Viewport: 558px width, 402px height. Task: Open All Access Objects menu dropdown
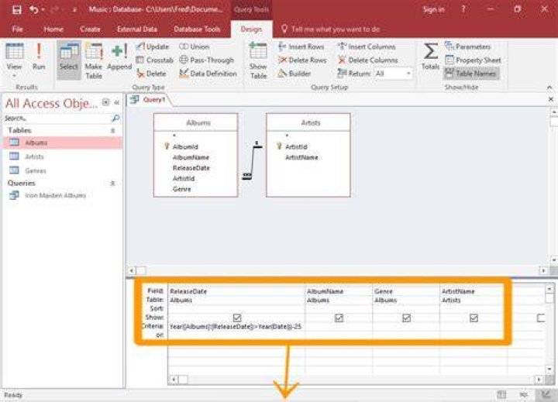[x=105, y=102]
